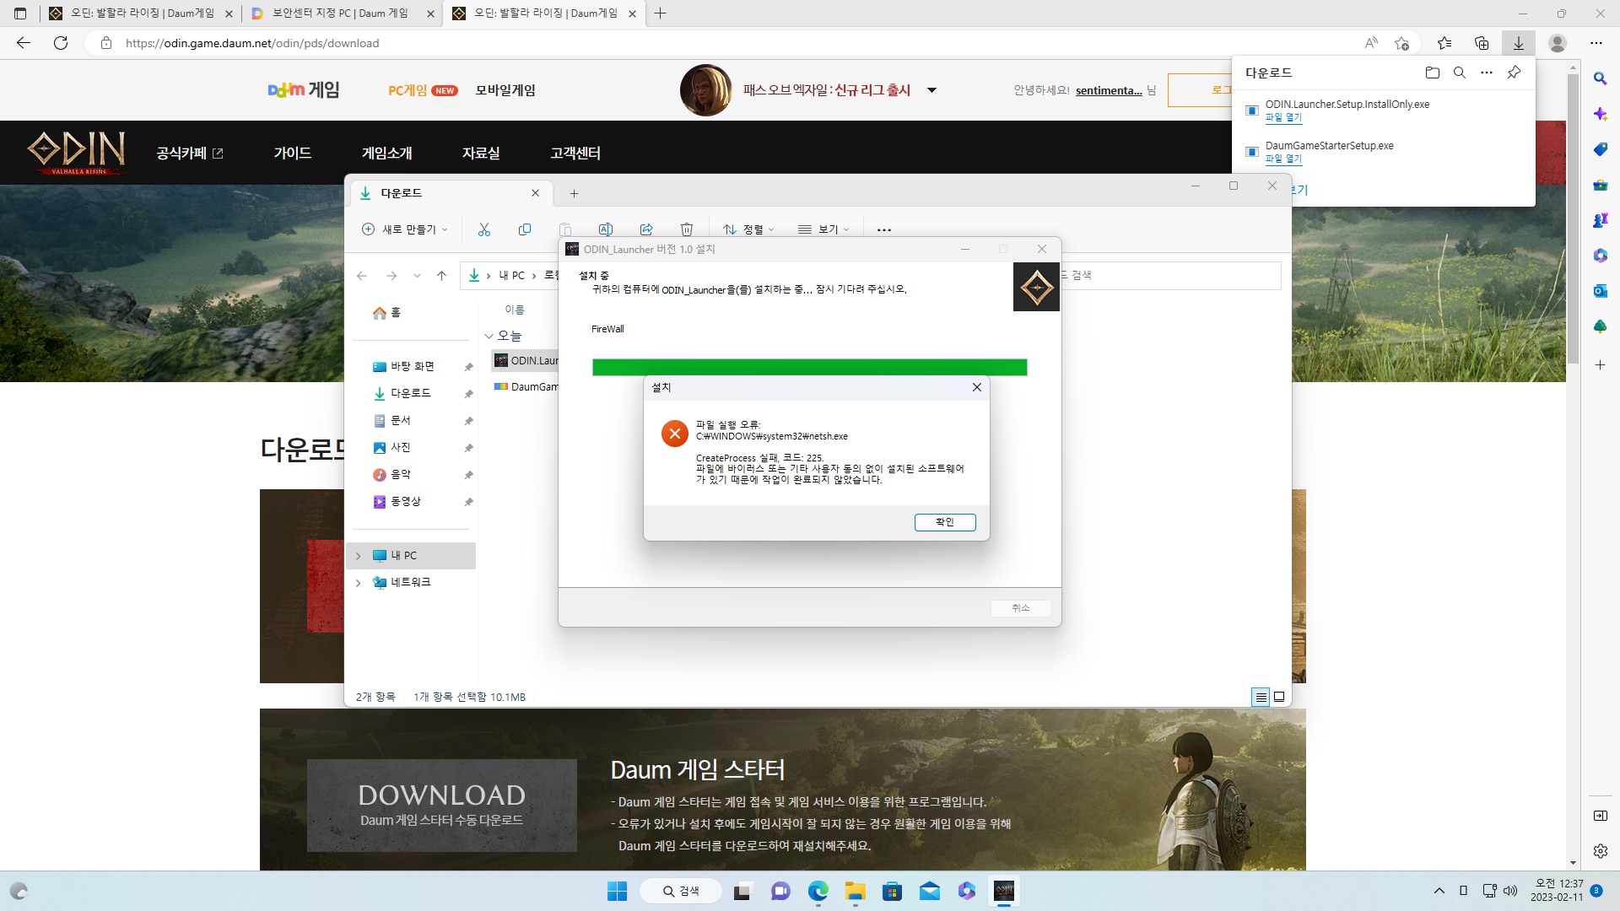Click the Share icon in File Explorer toolbar

click(646, 229)
